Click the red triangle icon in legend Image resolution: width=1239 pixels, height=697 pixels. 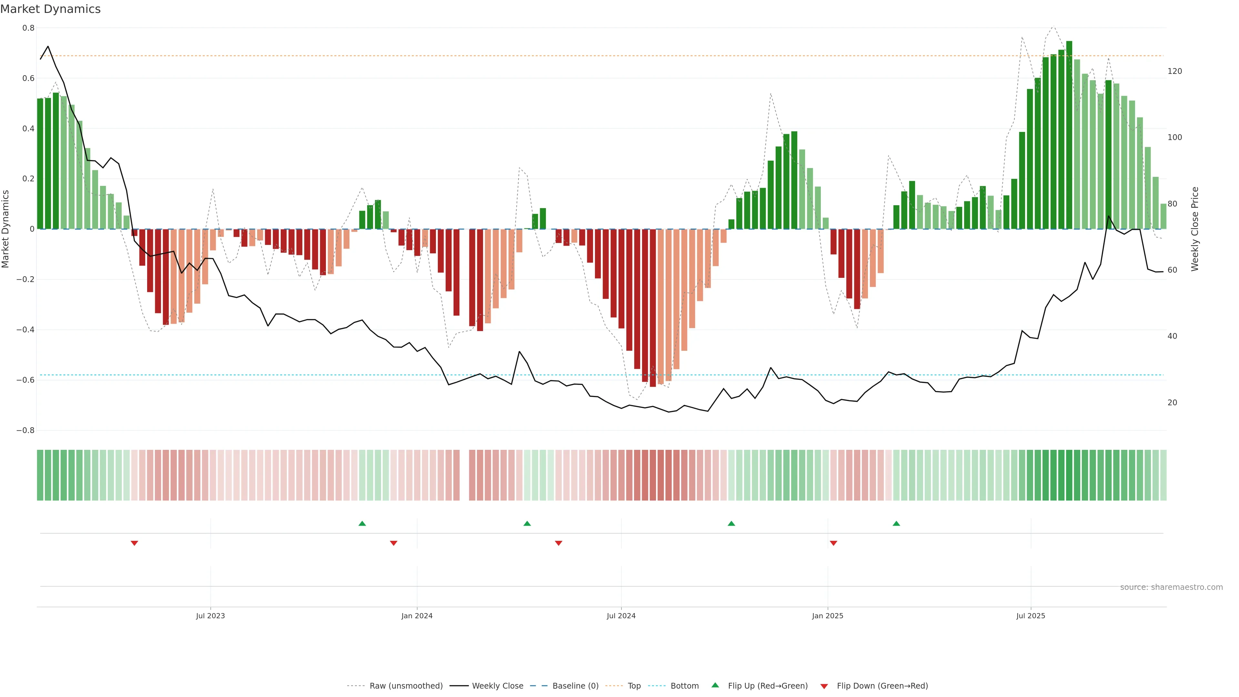(x=824, y=686)
